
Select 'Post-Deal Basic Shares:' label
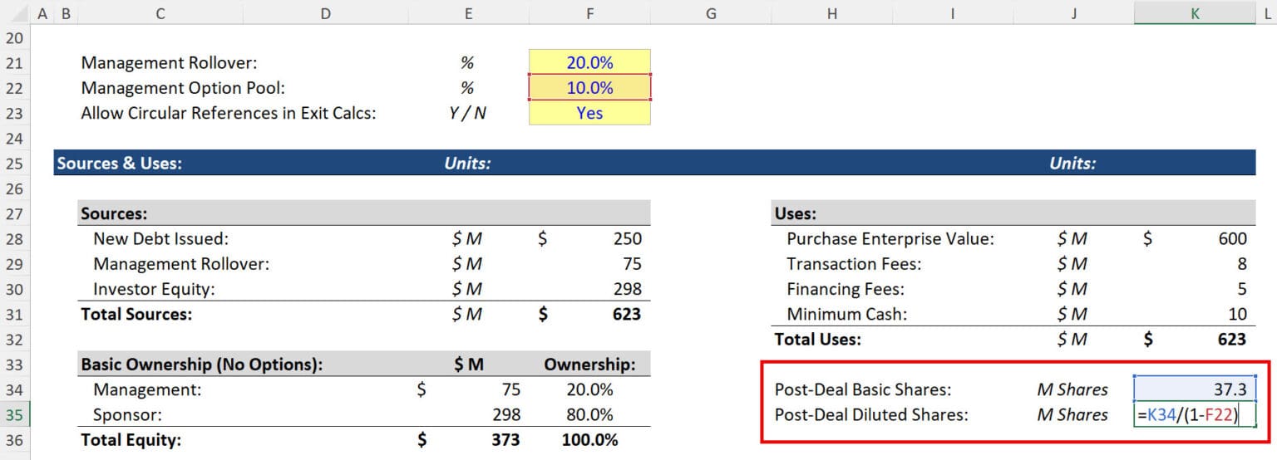point(863,389)
